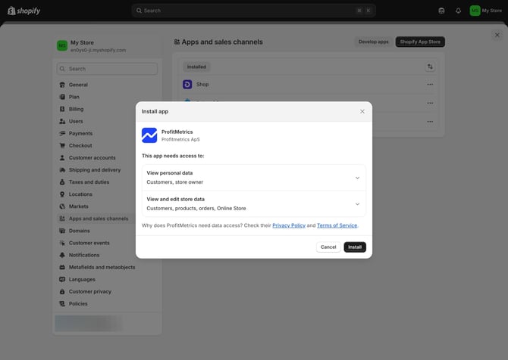Close the Install app dialog
This screenshot has height=360, width=508.
point(362,111)
